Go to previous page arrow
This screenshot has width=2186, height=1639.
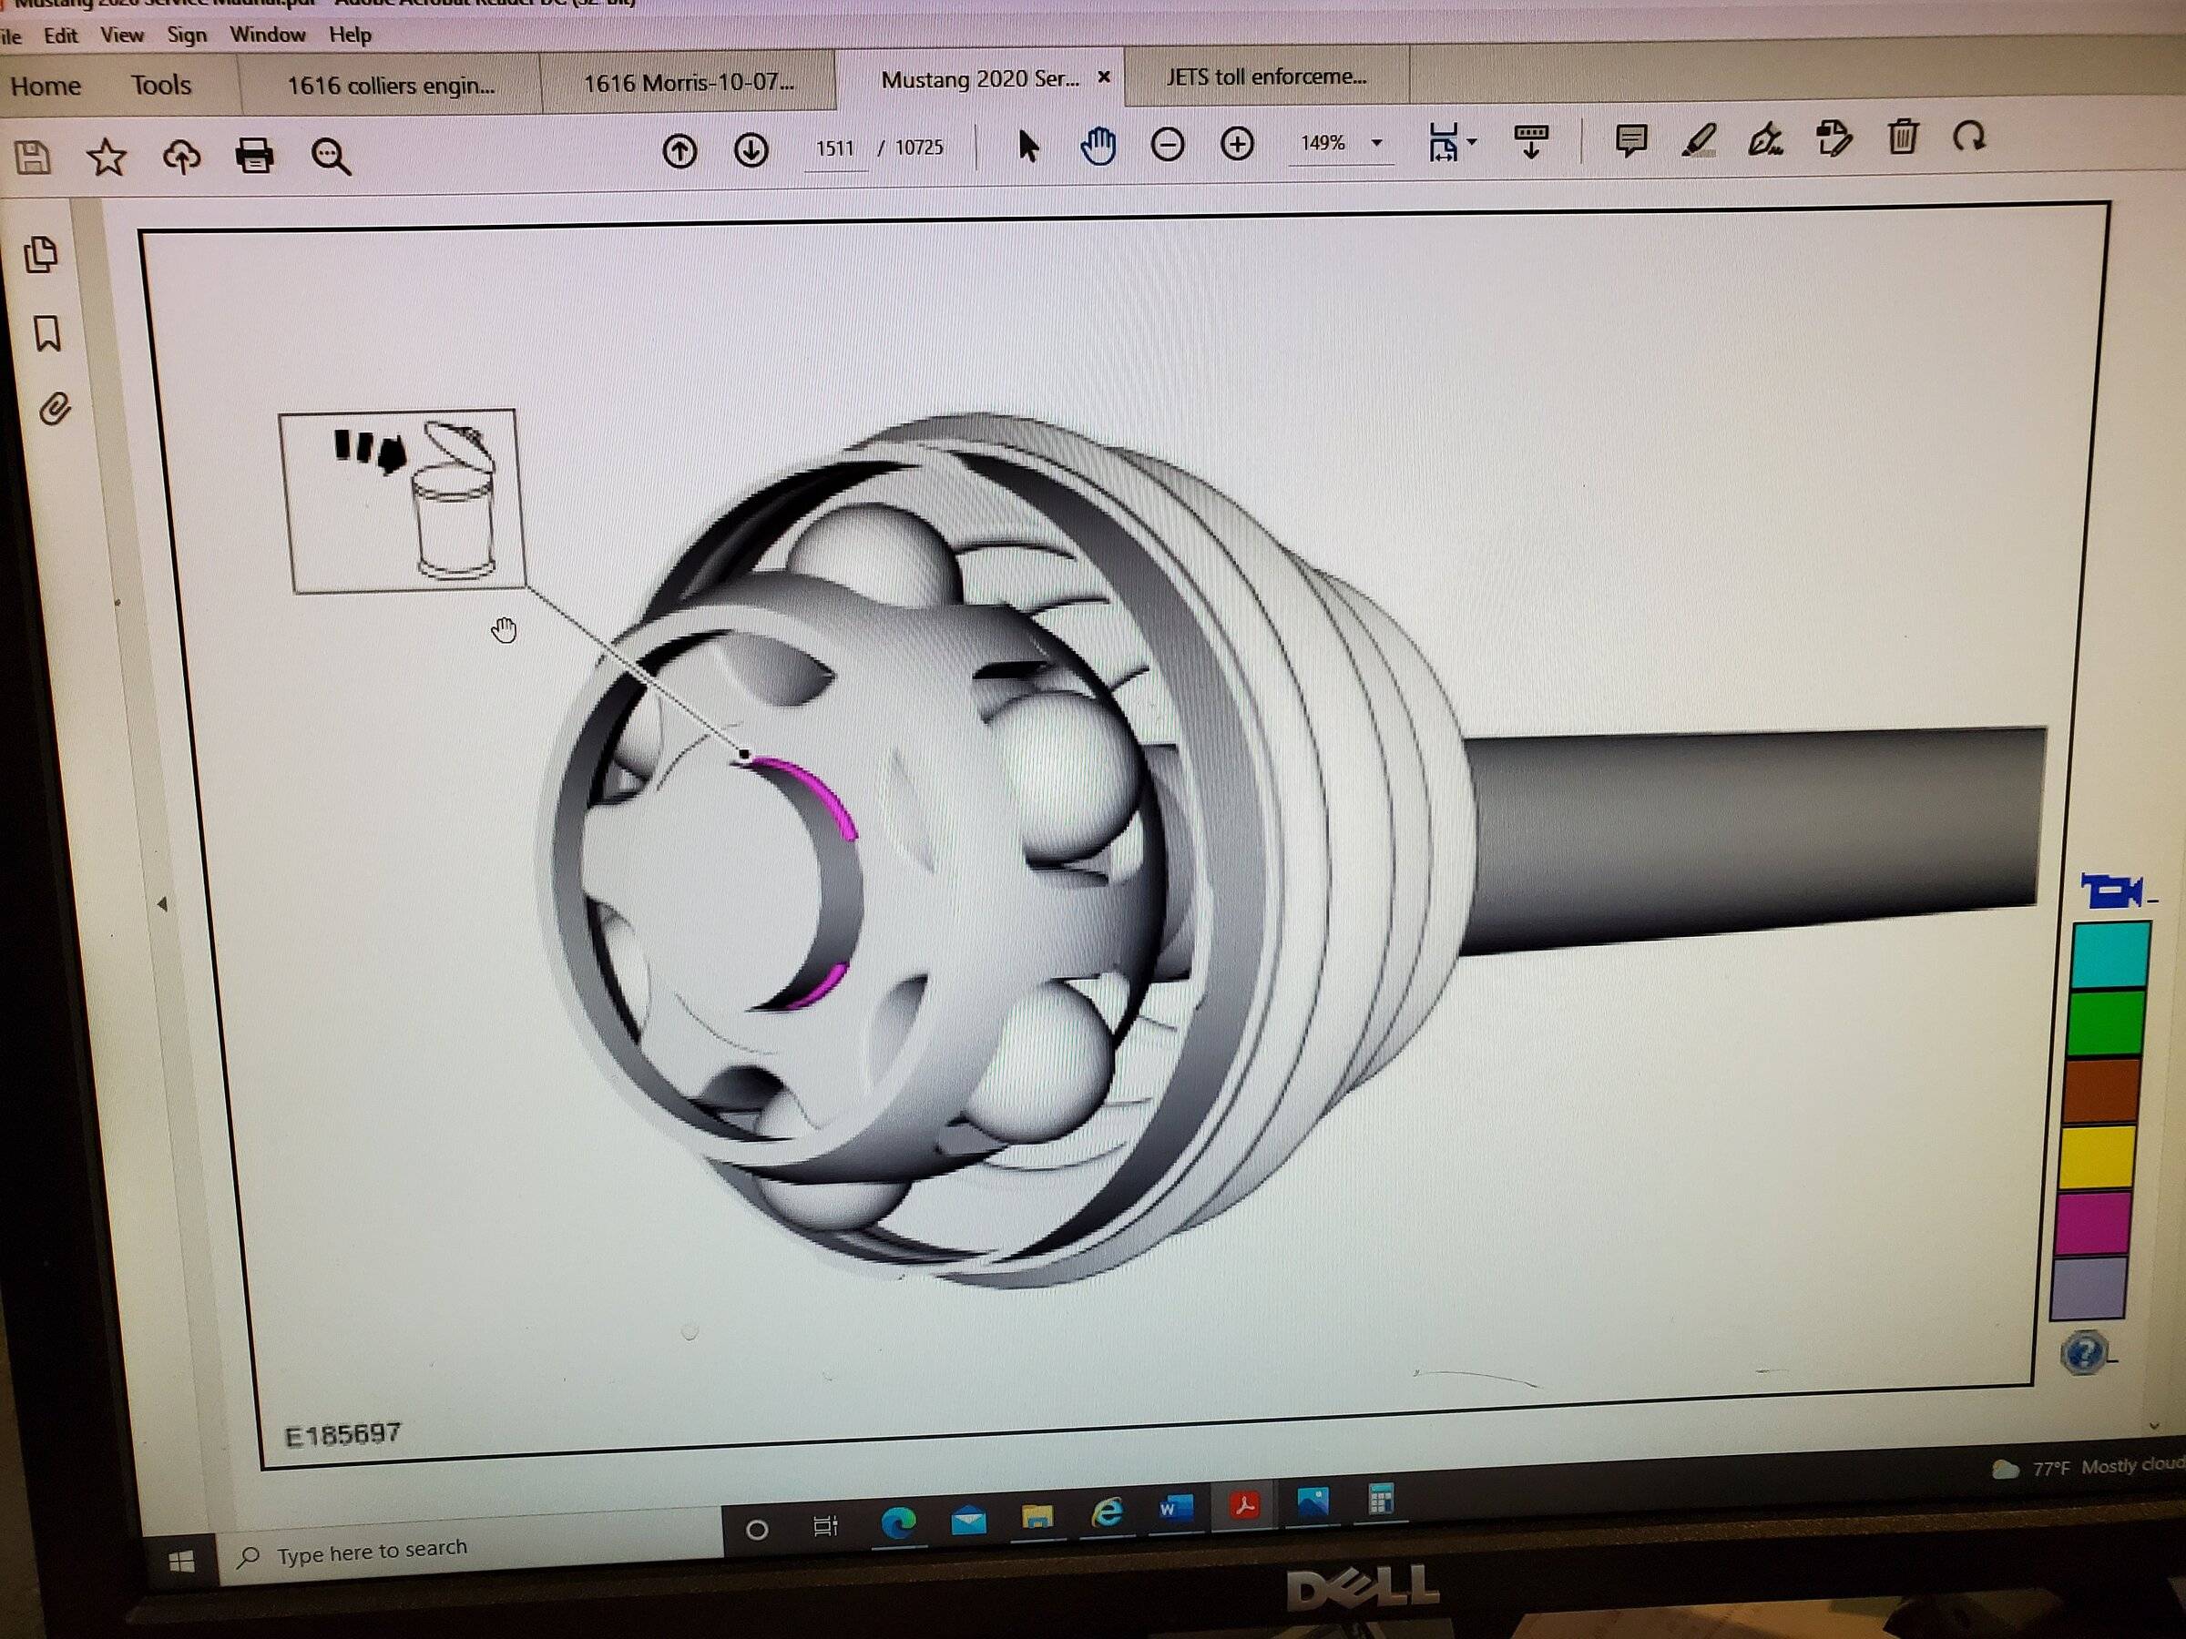[679, 150]
